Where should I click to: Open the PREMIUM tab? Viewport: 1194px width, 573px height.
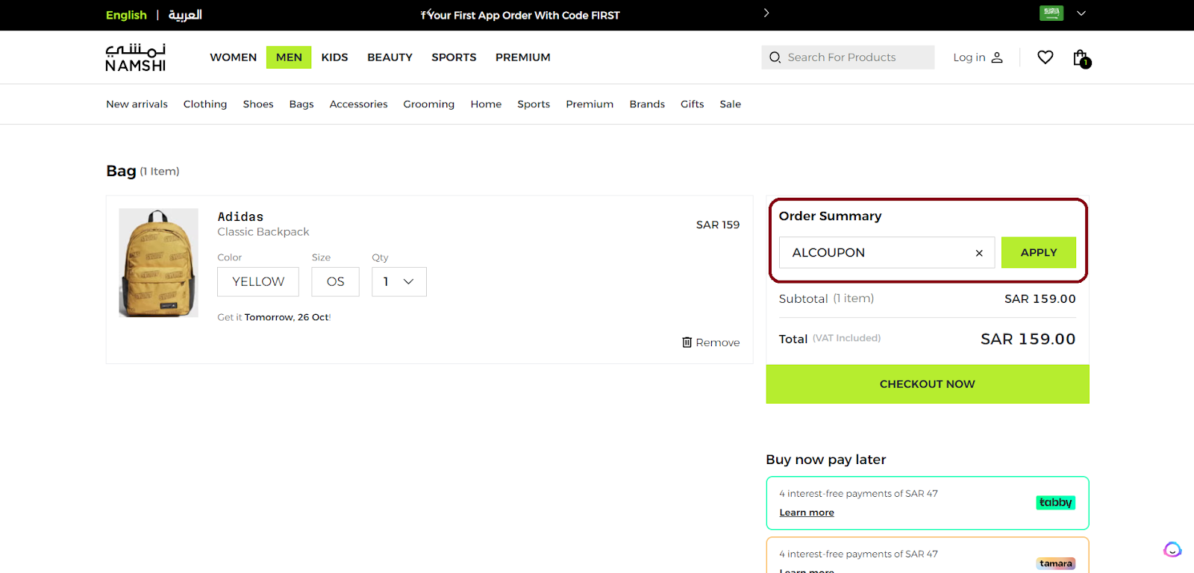(523, 57)
